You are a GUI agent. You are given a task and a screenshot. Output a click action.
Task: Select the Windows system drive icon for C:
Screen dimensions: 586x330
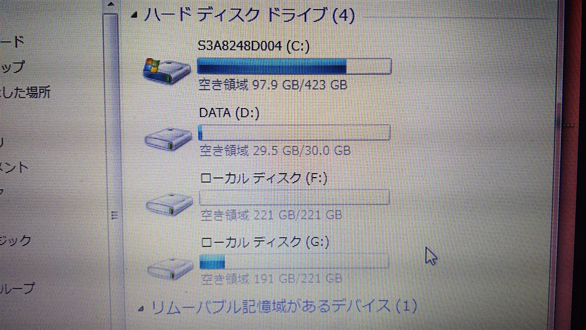167,70
